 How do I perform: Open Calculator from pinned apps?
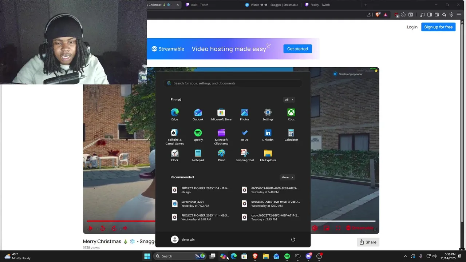point(291,135)
